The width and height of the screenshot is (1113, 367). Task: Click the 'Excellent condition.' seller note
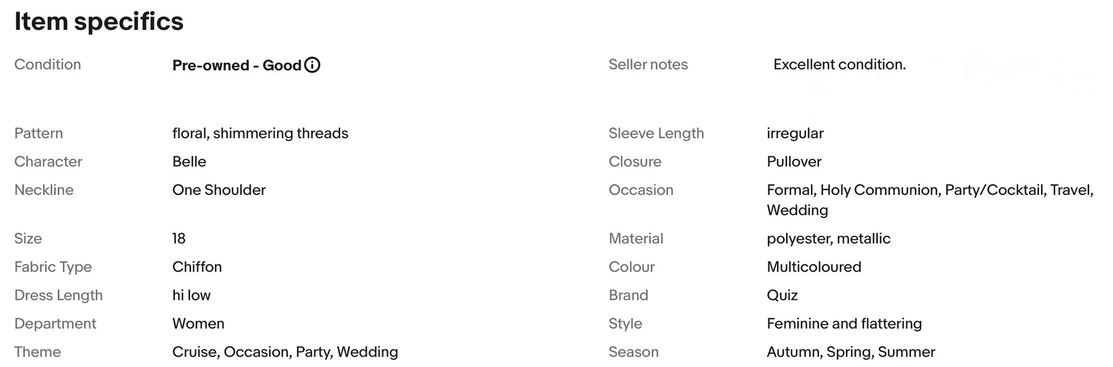[839, 65]
